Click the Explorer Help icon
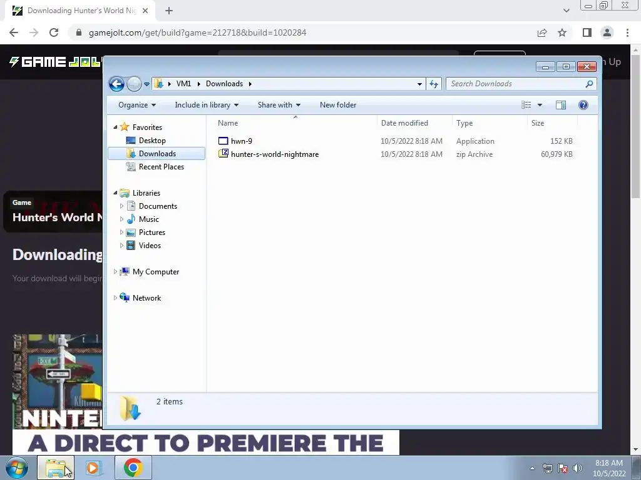Image resolution: width=641 pixels, height=480 pixels. pos(583,105)
